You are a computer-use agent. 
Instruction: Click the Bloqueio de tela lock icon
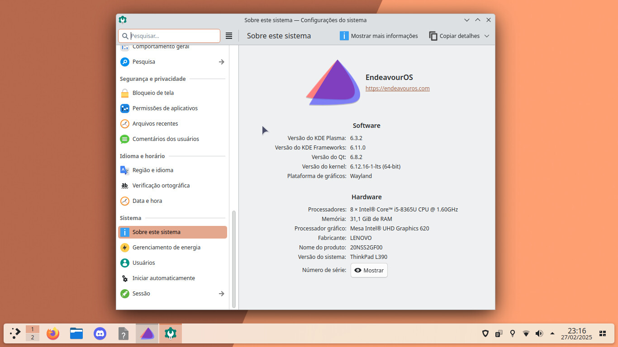pos(125,93)
